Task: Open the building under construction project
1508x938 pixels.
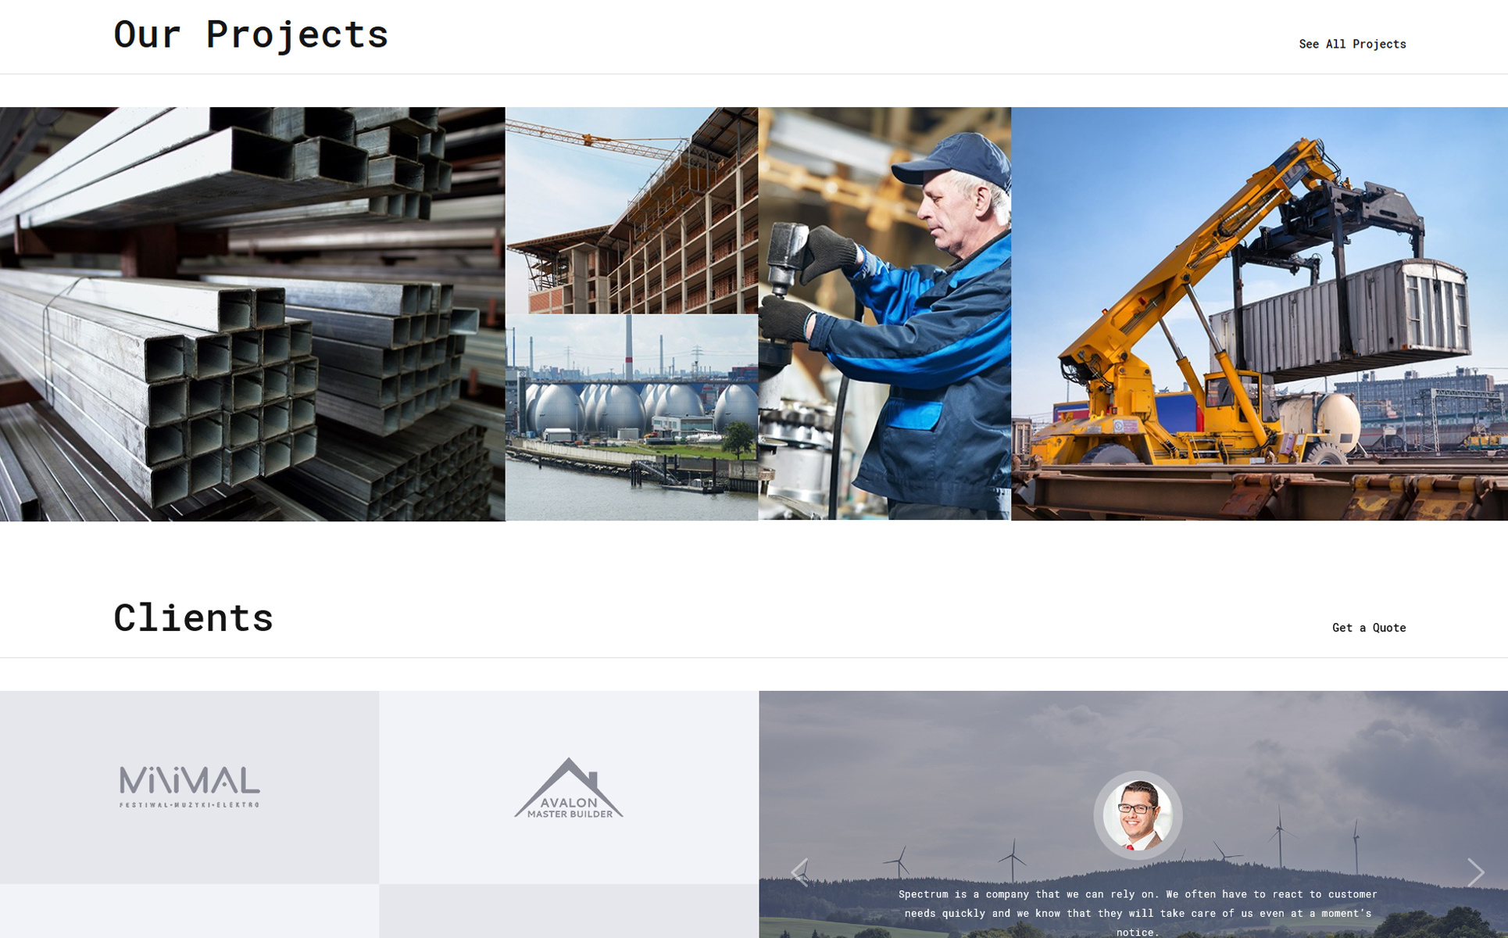Action: (x=631, y=210)
